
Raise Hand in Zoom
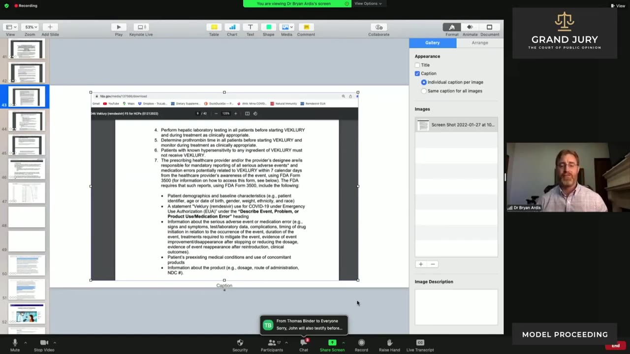[x=389, y=345]
